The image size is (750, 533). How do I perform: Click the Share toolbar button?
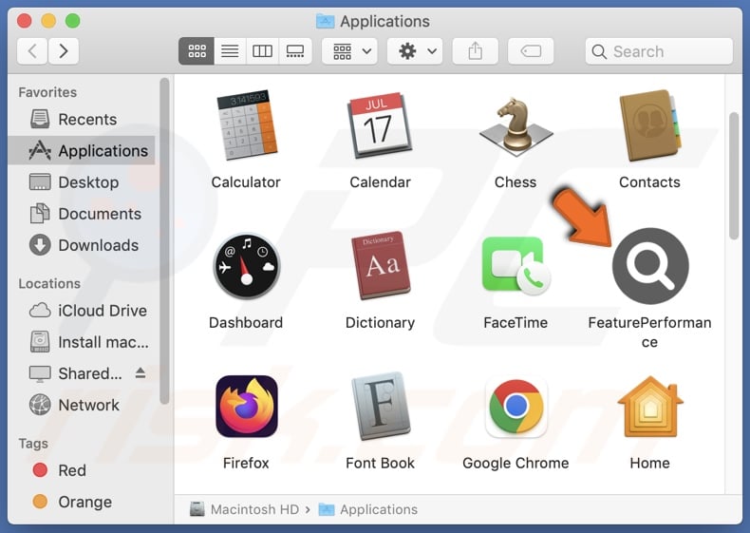coord(476,50)
